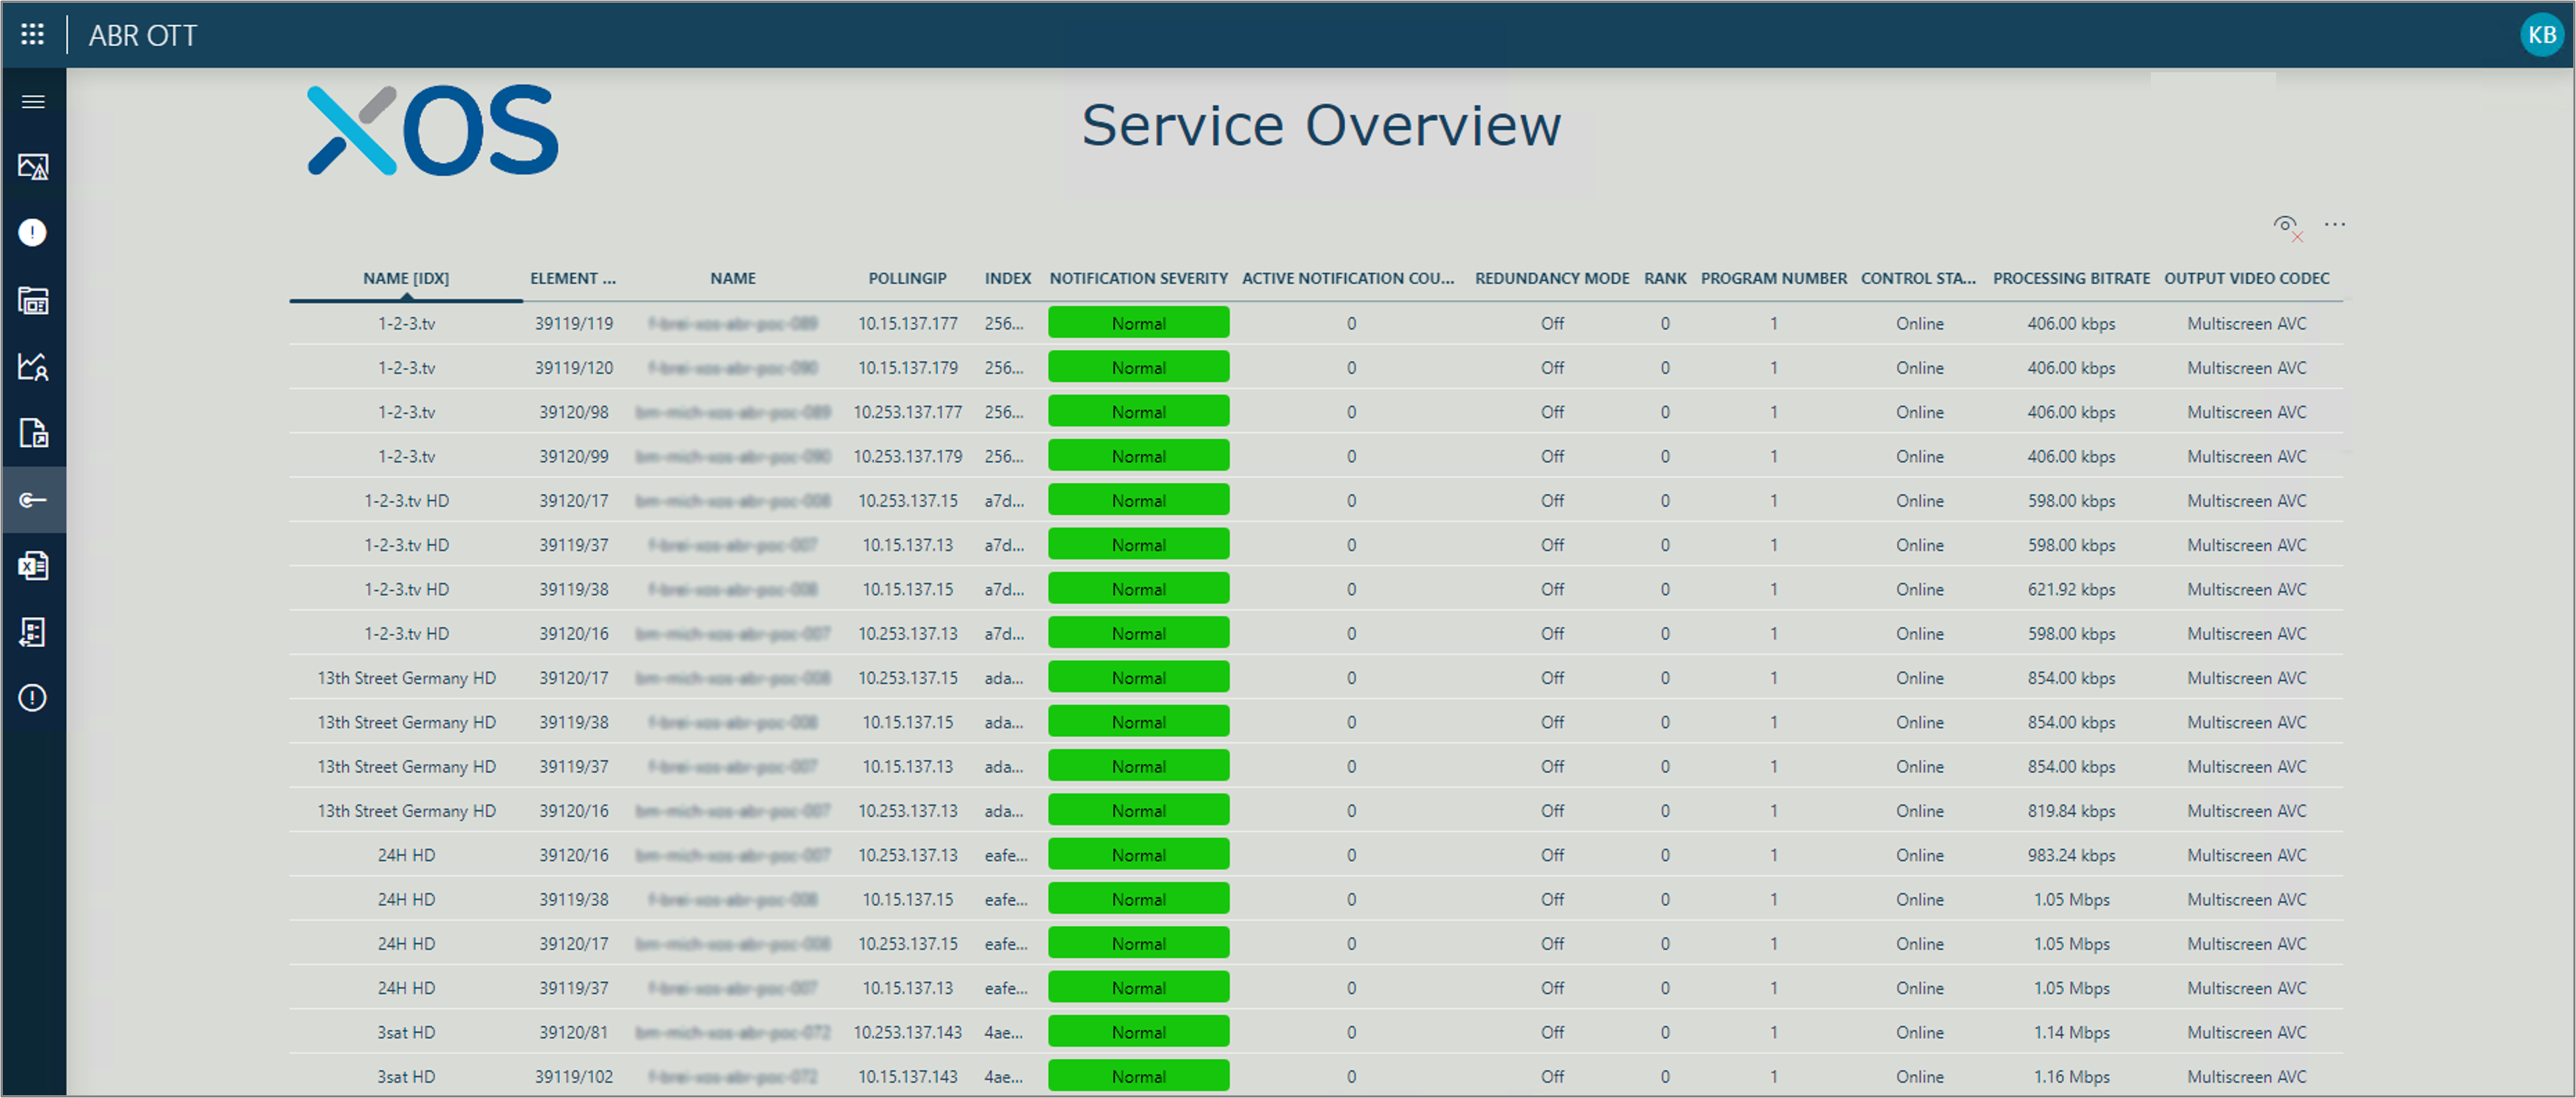Click Normal severity badge for element 39119/102
Image resolution: width=2576 pixels, height=1098 pixels.
(x=1138, y=1076)
